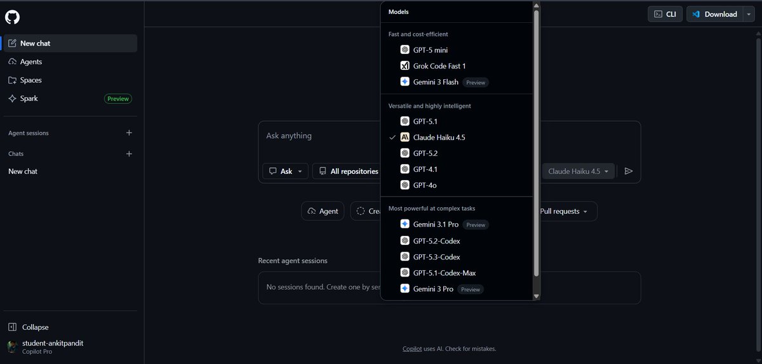Select GPT-5.3-Codex model
Viewport: 762px width, 364px height.
click(458, 257)
